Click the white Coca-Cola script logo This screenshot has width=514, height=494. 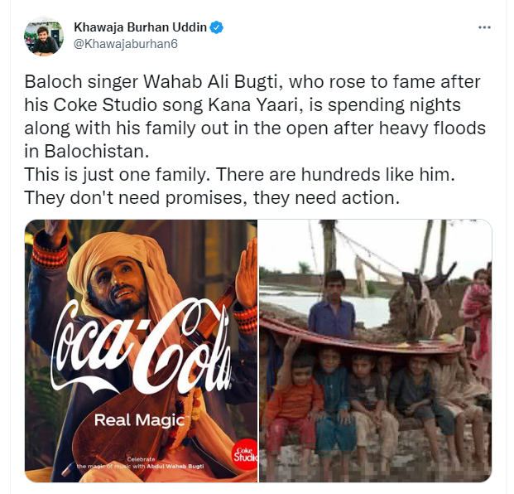pyautogui.click(x=142, y=346)
